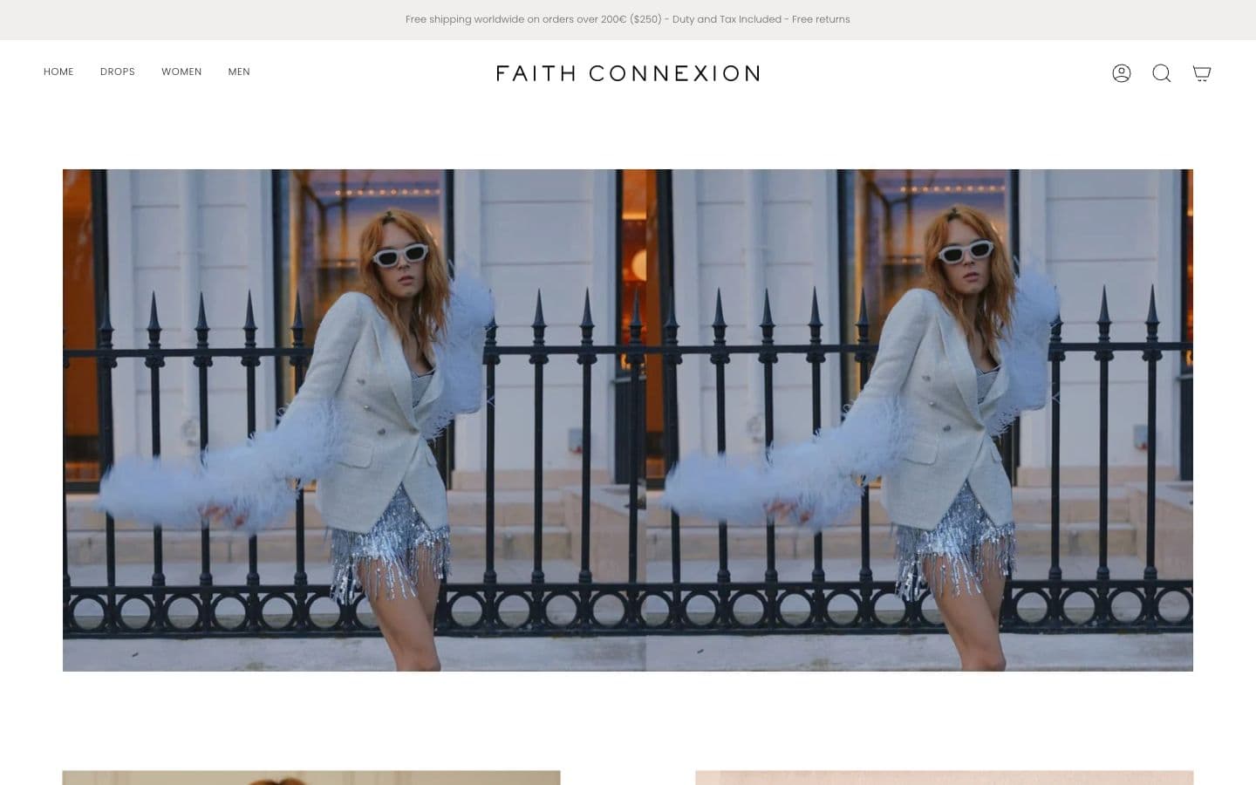Screen dimensions: 1256x785
Task: Open the Men menu item
Action: coord(239,72)
